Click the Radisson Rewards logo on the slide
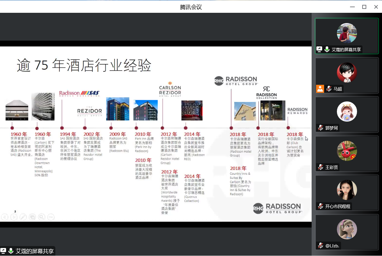Viewport: 382px width, 256px height. (297, 111)
